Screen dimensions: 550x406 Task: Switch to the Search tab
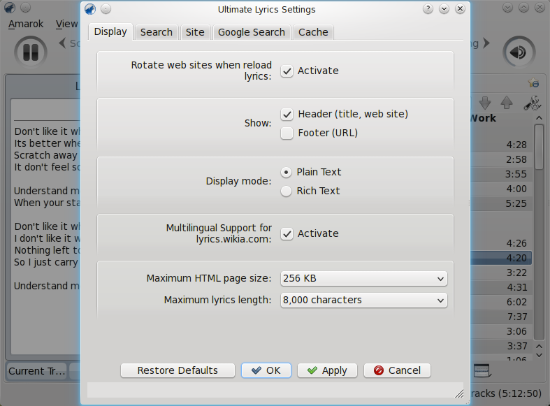tap(157, 32)
